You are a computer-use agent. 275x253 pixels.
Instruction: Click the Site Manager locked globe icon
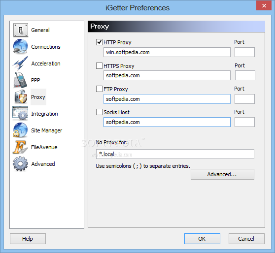(20, 130)
